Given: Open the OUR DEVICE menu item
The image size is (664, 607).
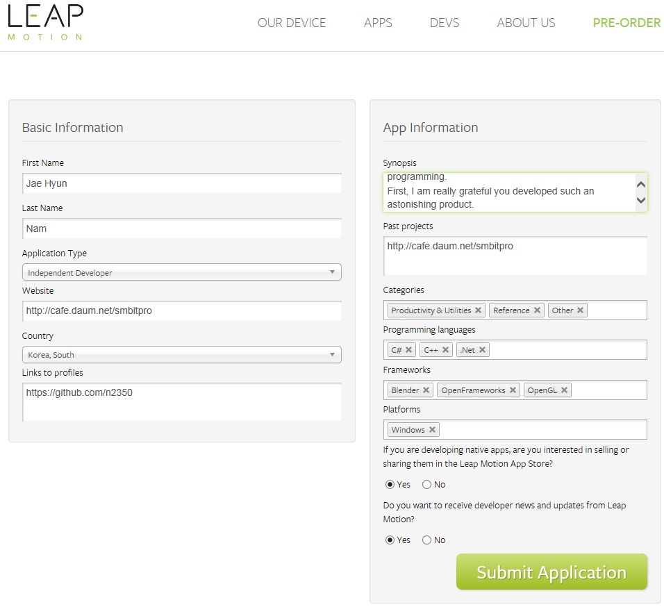Looking at the screenshot, I should click(x=292, y=23).
